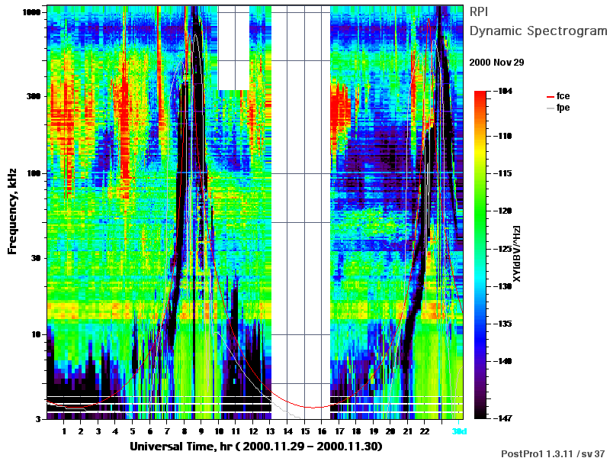This screenshot has height=458, width=610.
Task: Click the cyan 30d day marker
Action: [x=459, y=431]
